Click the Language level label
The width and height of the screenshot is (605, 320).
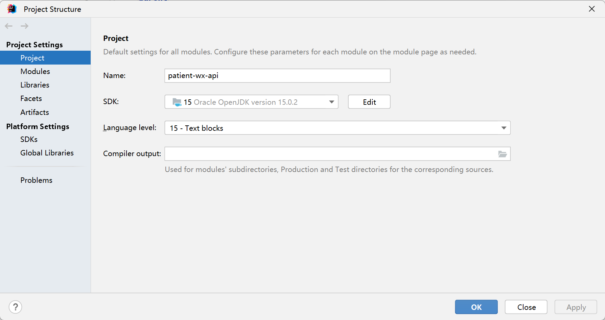coord(130,128)
